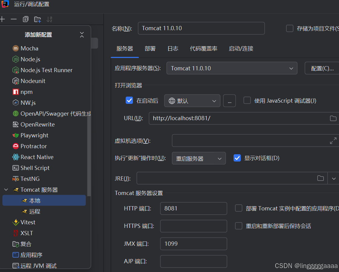Select the Vitest configuration icon
Viewport: 339px width, 272px height.
point(16,222)
